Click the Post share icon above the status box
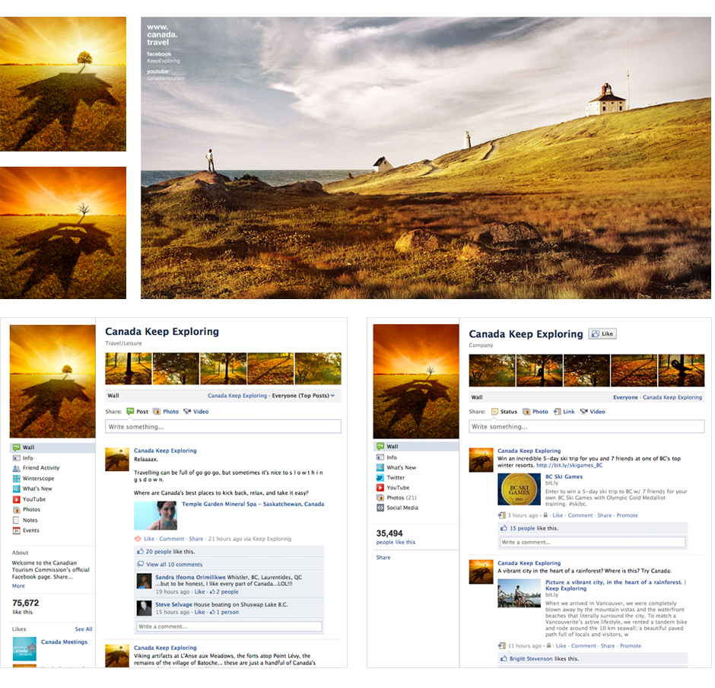 (130, 412)
